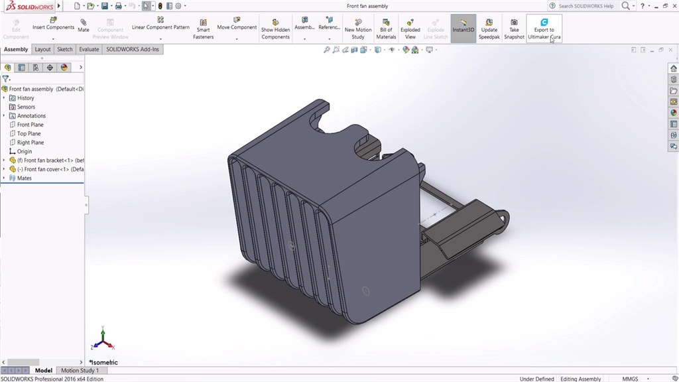679x382 pixels.
Task: Click Update Speedpak
Action: pos(489,29)
